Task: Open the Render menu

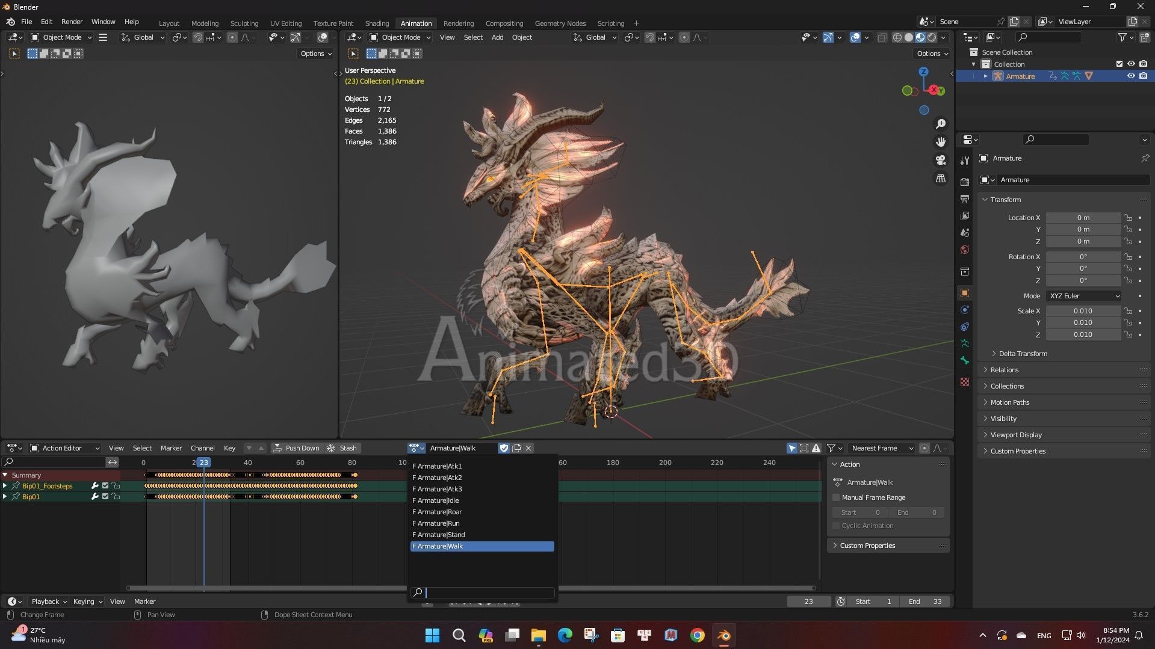Action: 72,22
